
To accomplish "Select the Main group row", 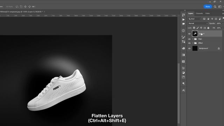I will (205, 39).
